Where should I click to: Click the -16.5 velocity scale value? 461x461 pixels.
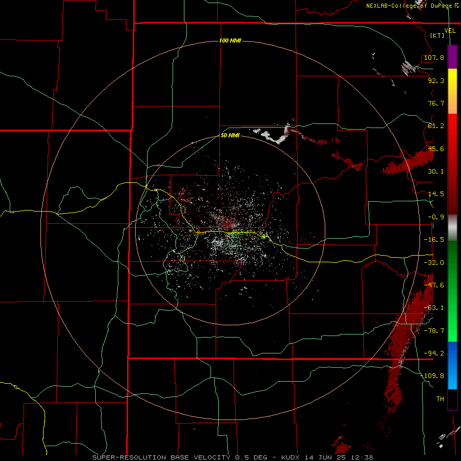tap(434, 240)
